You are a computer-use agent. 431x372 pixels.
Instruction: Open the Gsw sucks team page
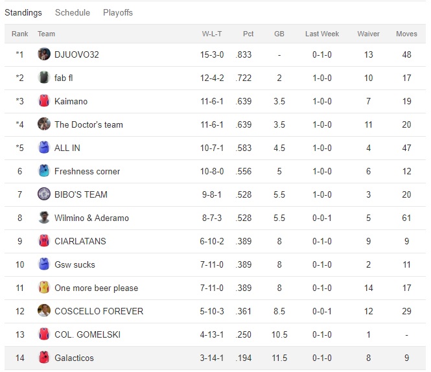coord(75,264)
